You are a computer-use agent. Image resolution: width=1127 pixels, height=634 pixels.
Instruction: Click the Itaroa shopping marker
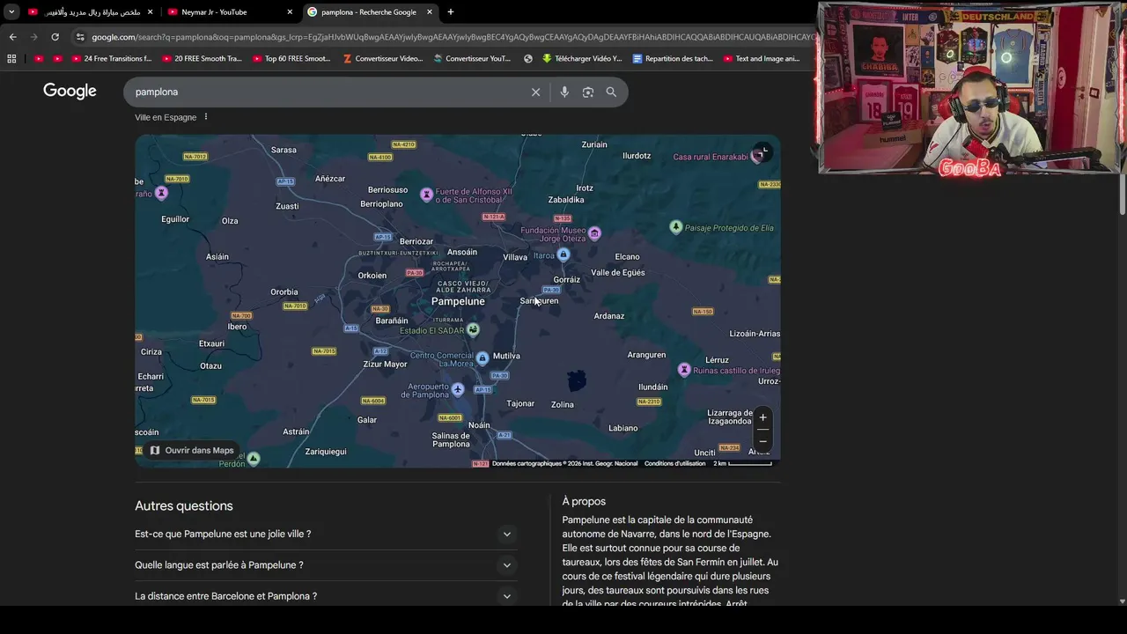pos(563,254)
